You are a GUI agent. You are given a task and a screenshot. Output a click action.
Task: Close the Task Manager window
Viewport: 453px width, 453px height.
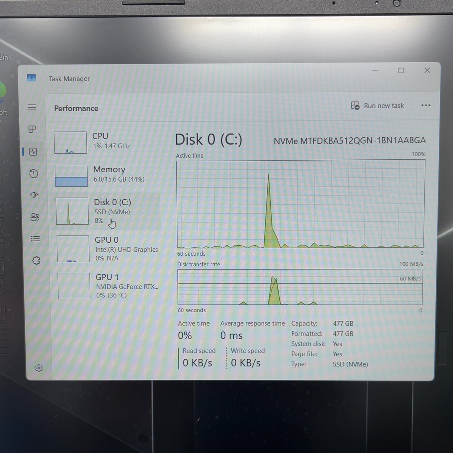427,70
